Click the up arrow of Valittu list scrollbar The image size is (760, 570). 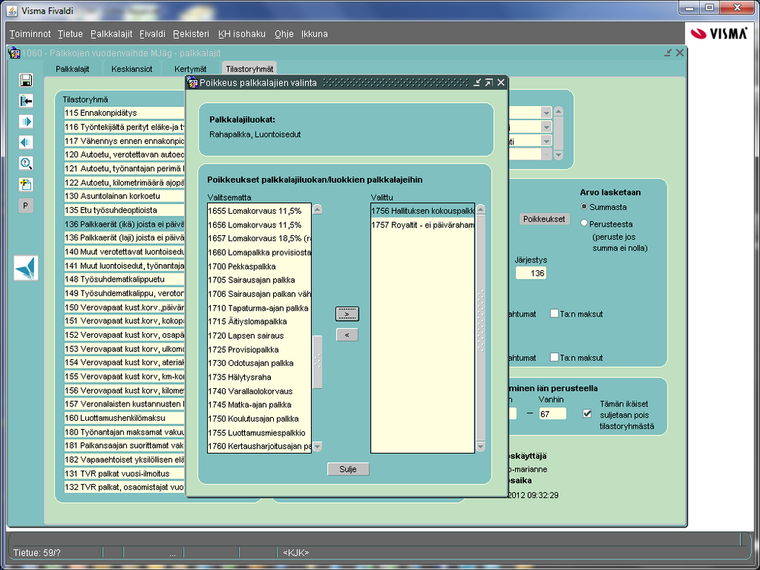click(x=481, y=210)
